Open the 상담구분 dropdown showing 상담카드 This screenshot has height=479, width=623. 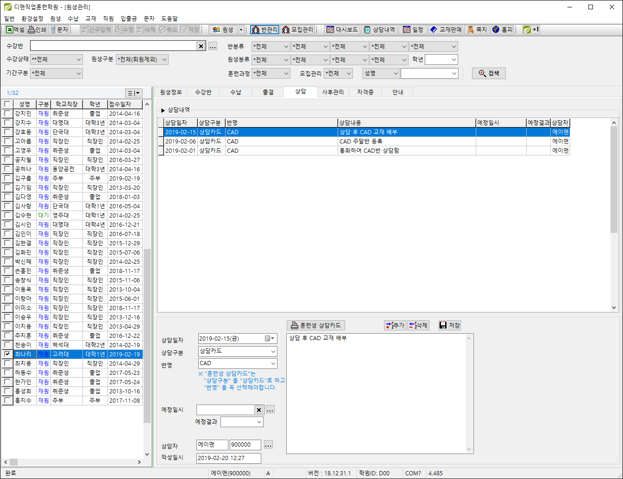[237, 351]
